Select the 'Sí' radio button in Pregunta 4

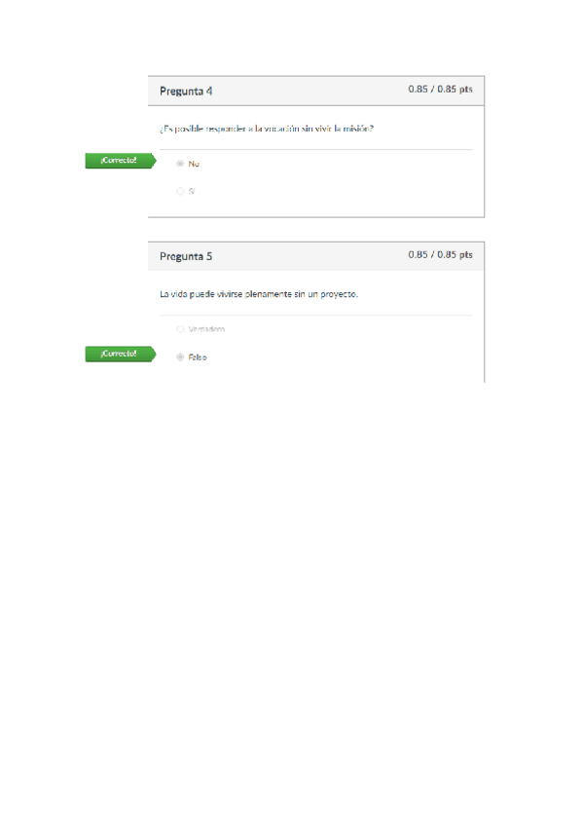point(180,191)
